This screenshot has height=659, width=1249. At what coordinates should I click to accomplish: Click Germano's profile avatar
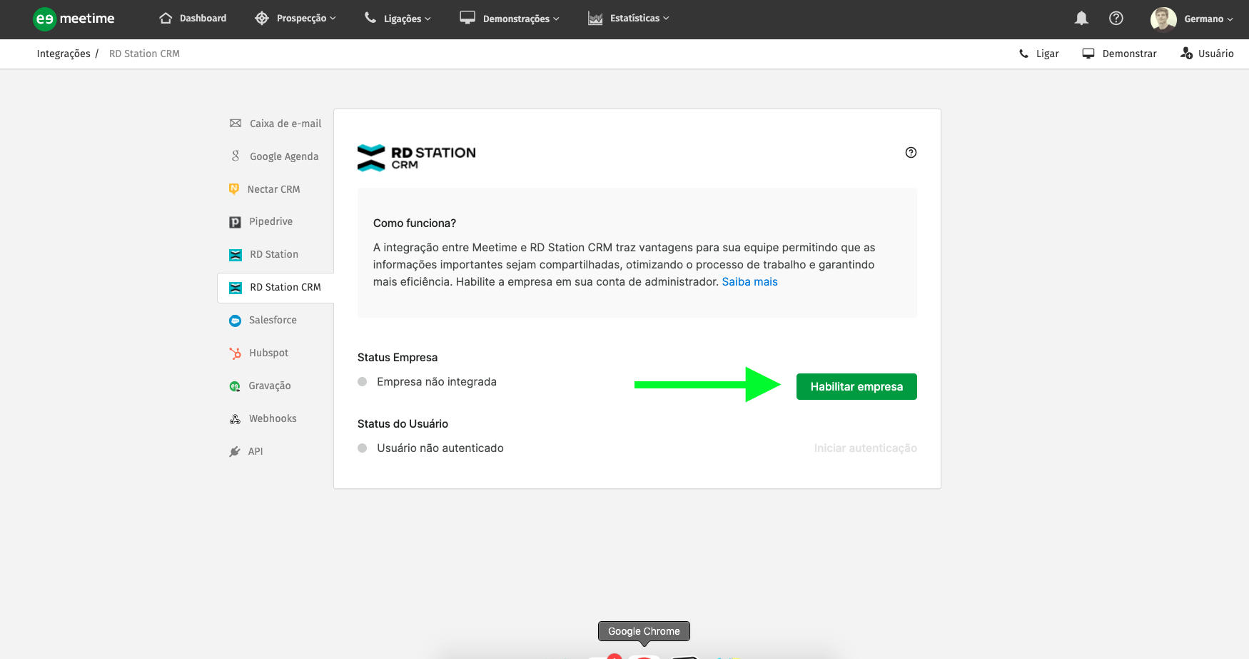(x=1163, y=19)
